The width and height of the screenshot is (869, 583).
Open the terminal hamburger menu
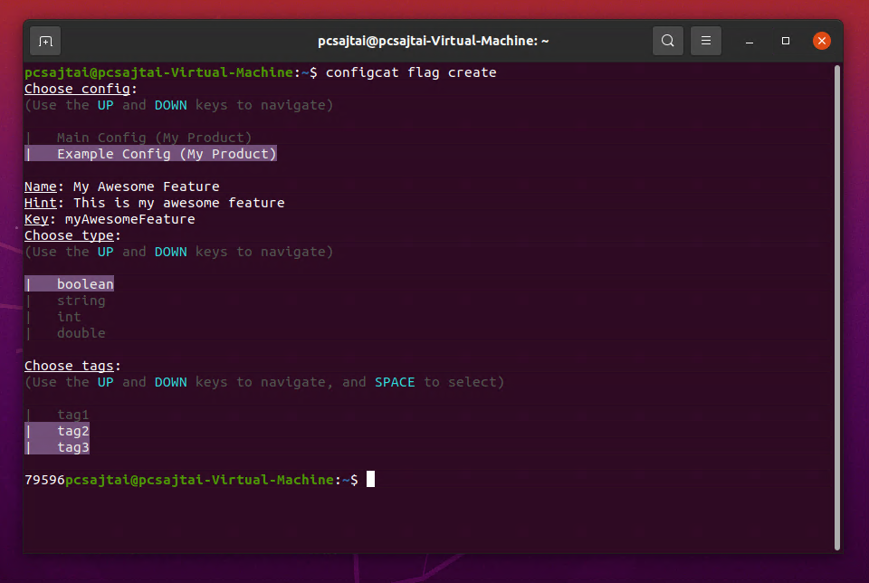pos(705,41)
